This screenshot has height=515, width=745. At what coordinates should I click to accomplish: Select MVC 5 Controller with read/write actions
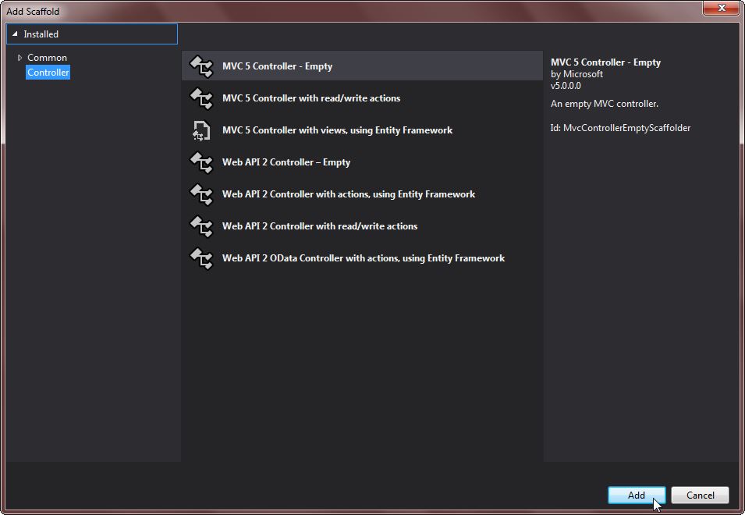(x=310, y=98)
